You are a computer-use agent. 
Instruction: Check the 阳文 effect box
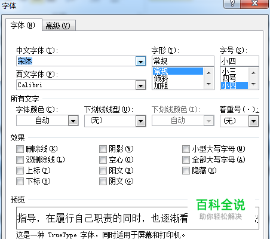coord(103,170)
